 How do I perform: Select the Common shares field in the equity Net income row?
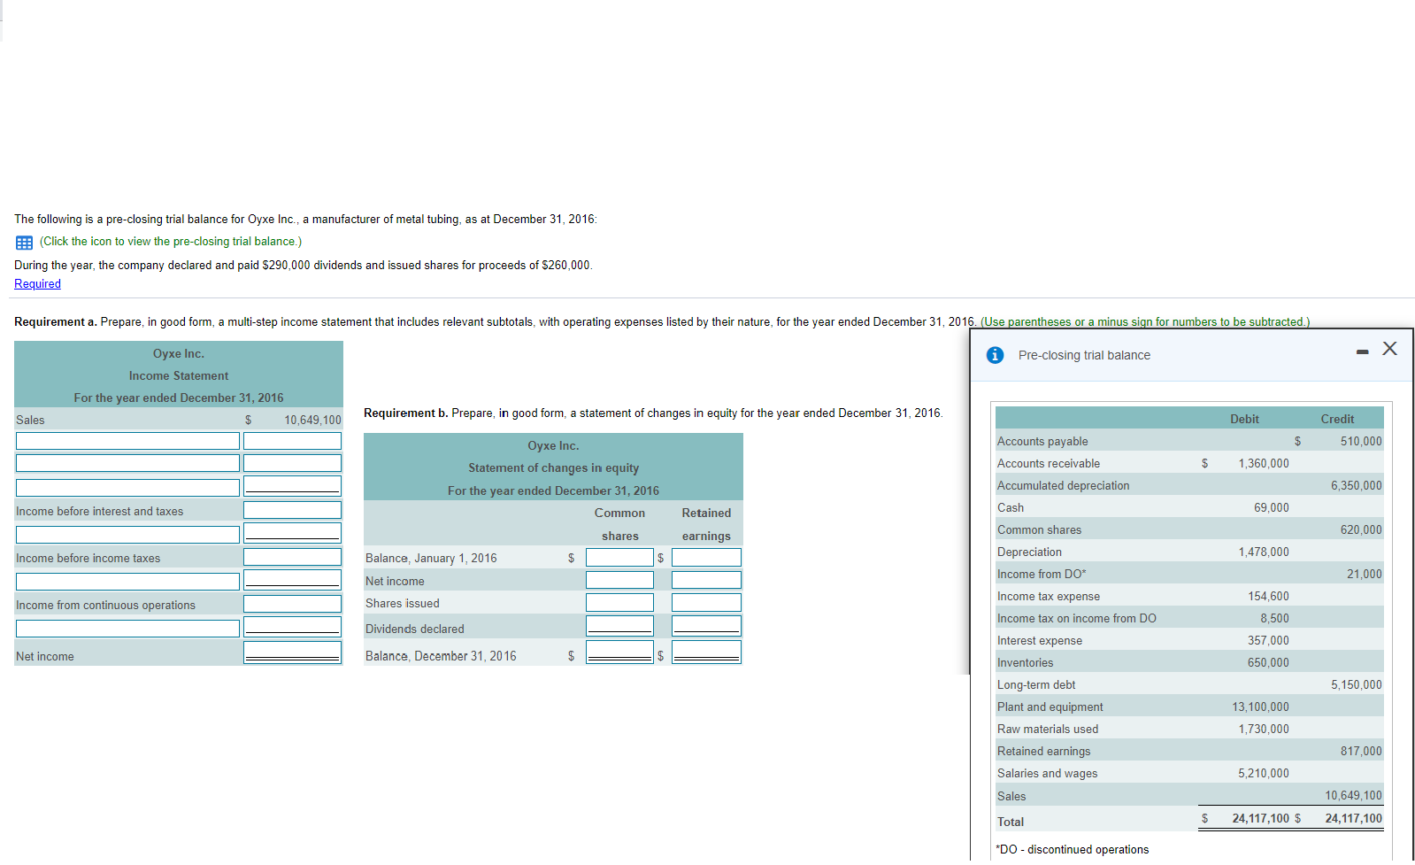(x=619, y=580)
